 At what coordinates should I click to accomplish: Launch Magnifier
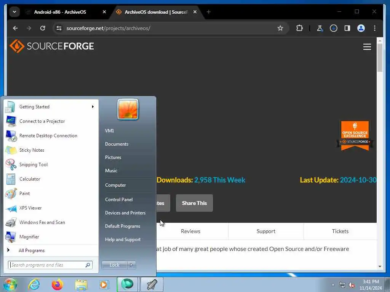point(51,236)
